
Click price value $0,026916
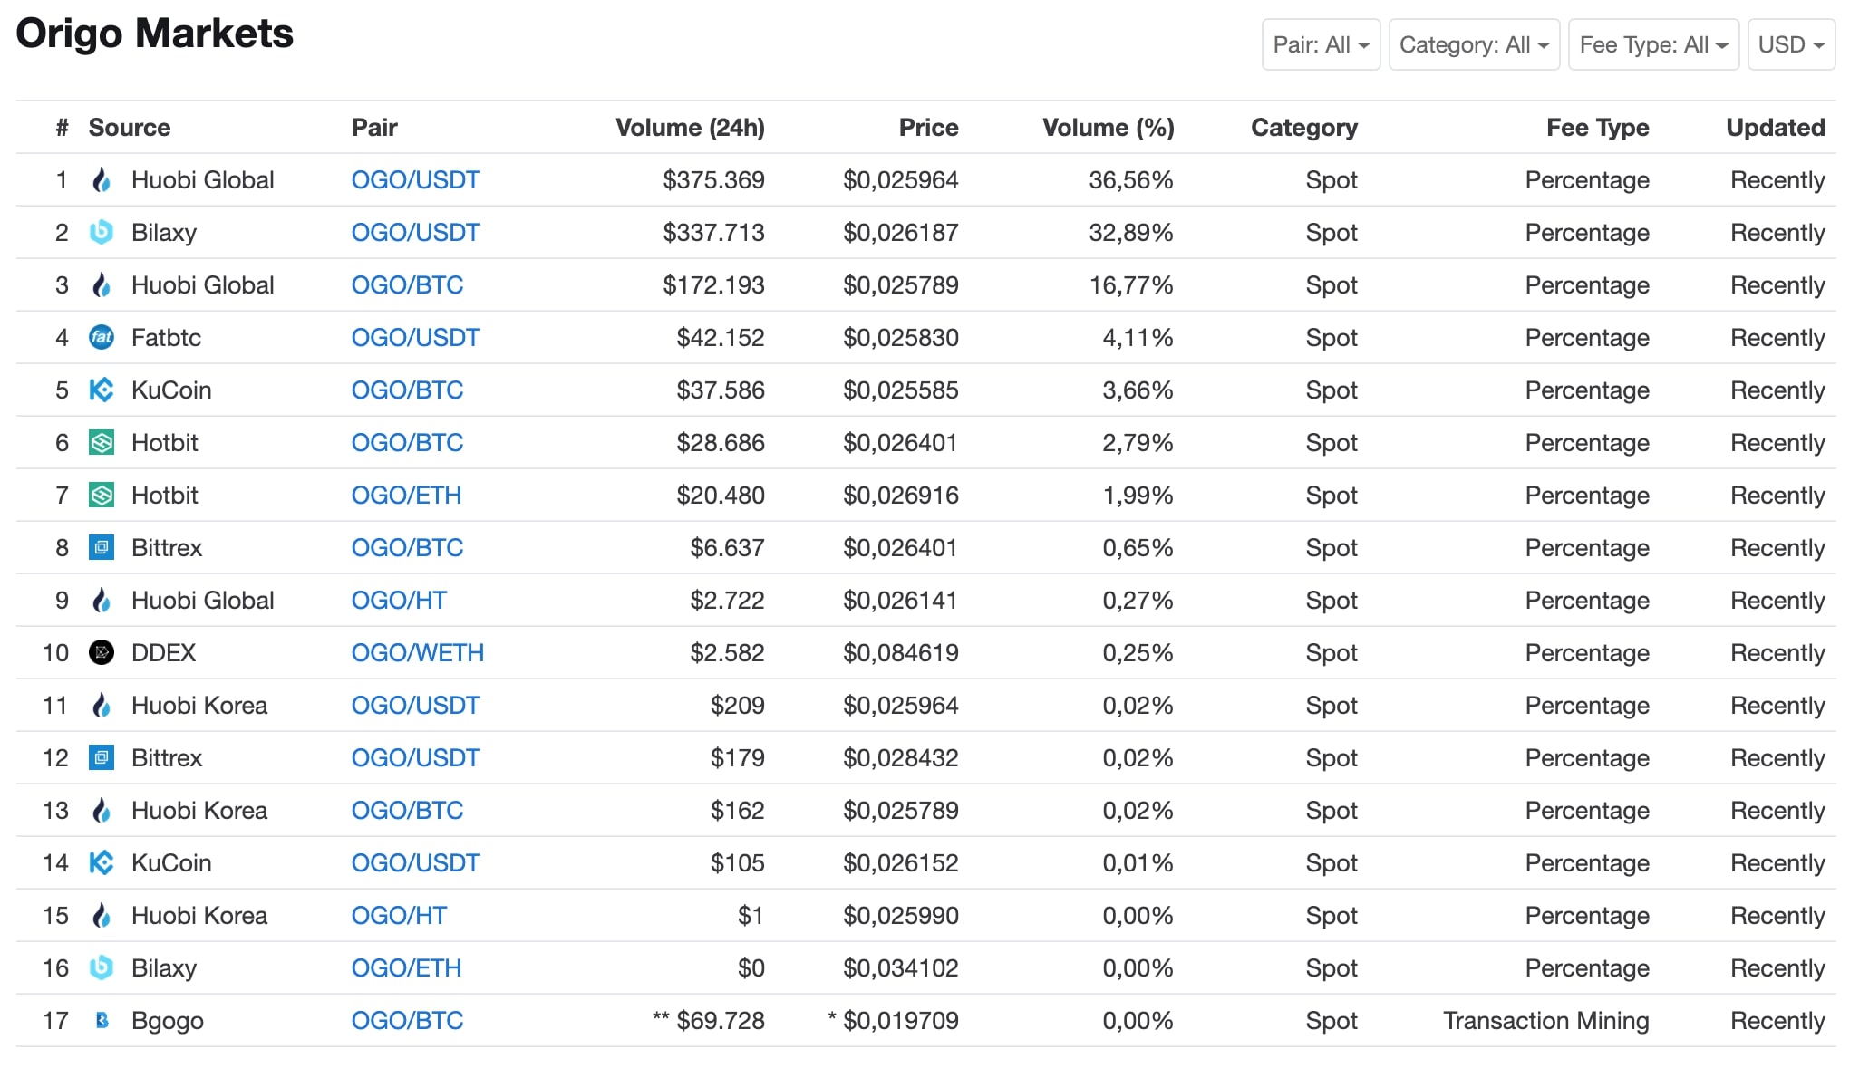click(900, 496)
